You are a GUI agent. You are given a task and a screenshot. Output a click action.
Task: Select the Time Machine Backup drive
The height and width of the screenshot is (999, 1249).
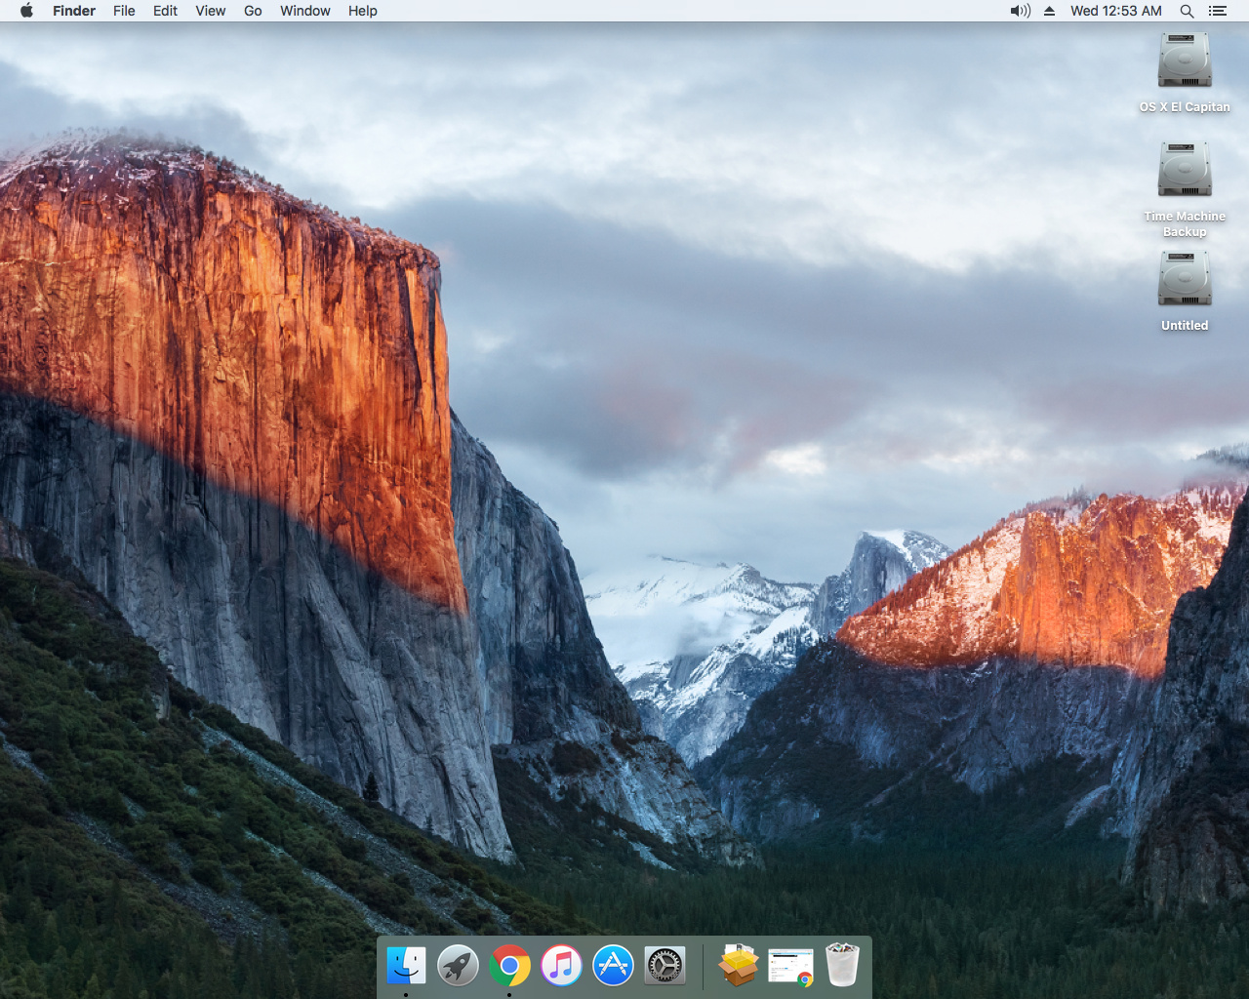click(1185, 171)
